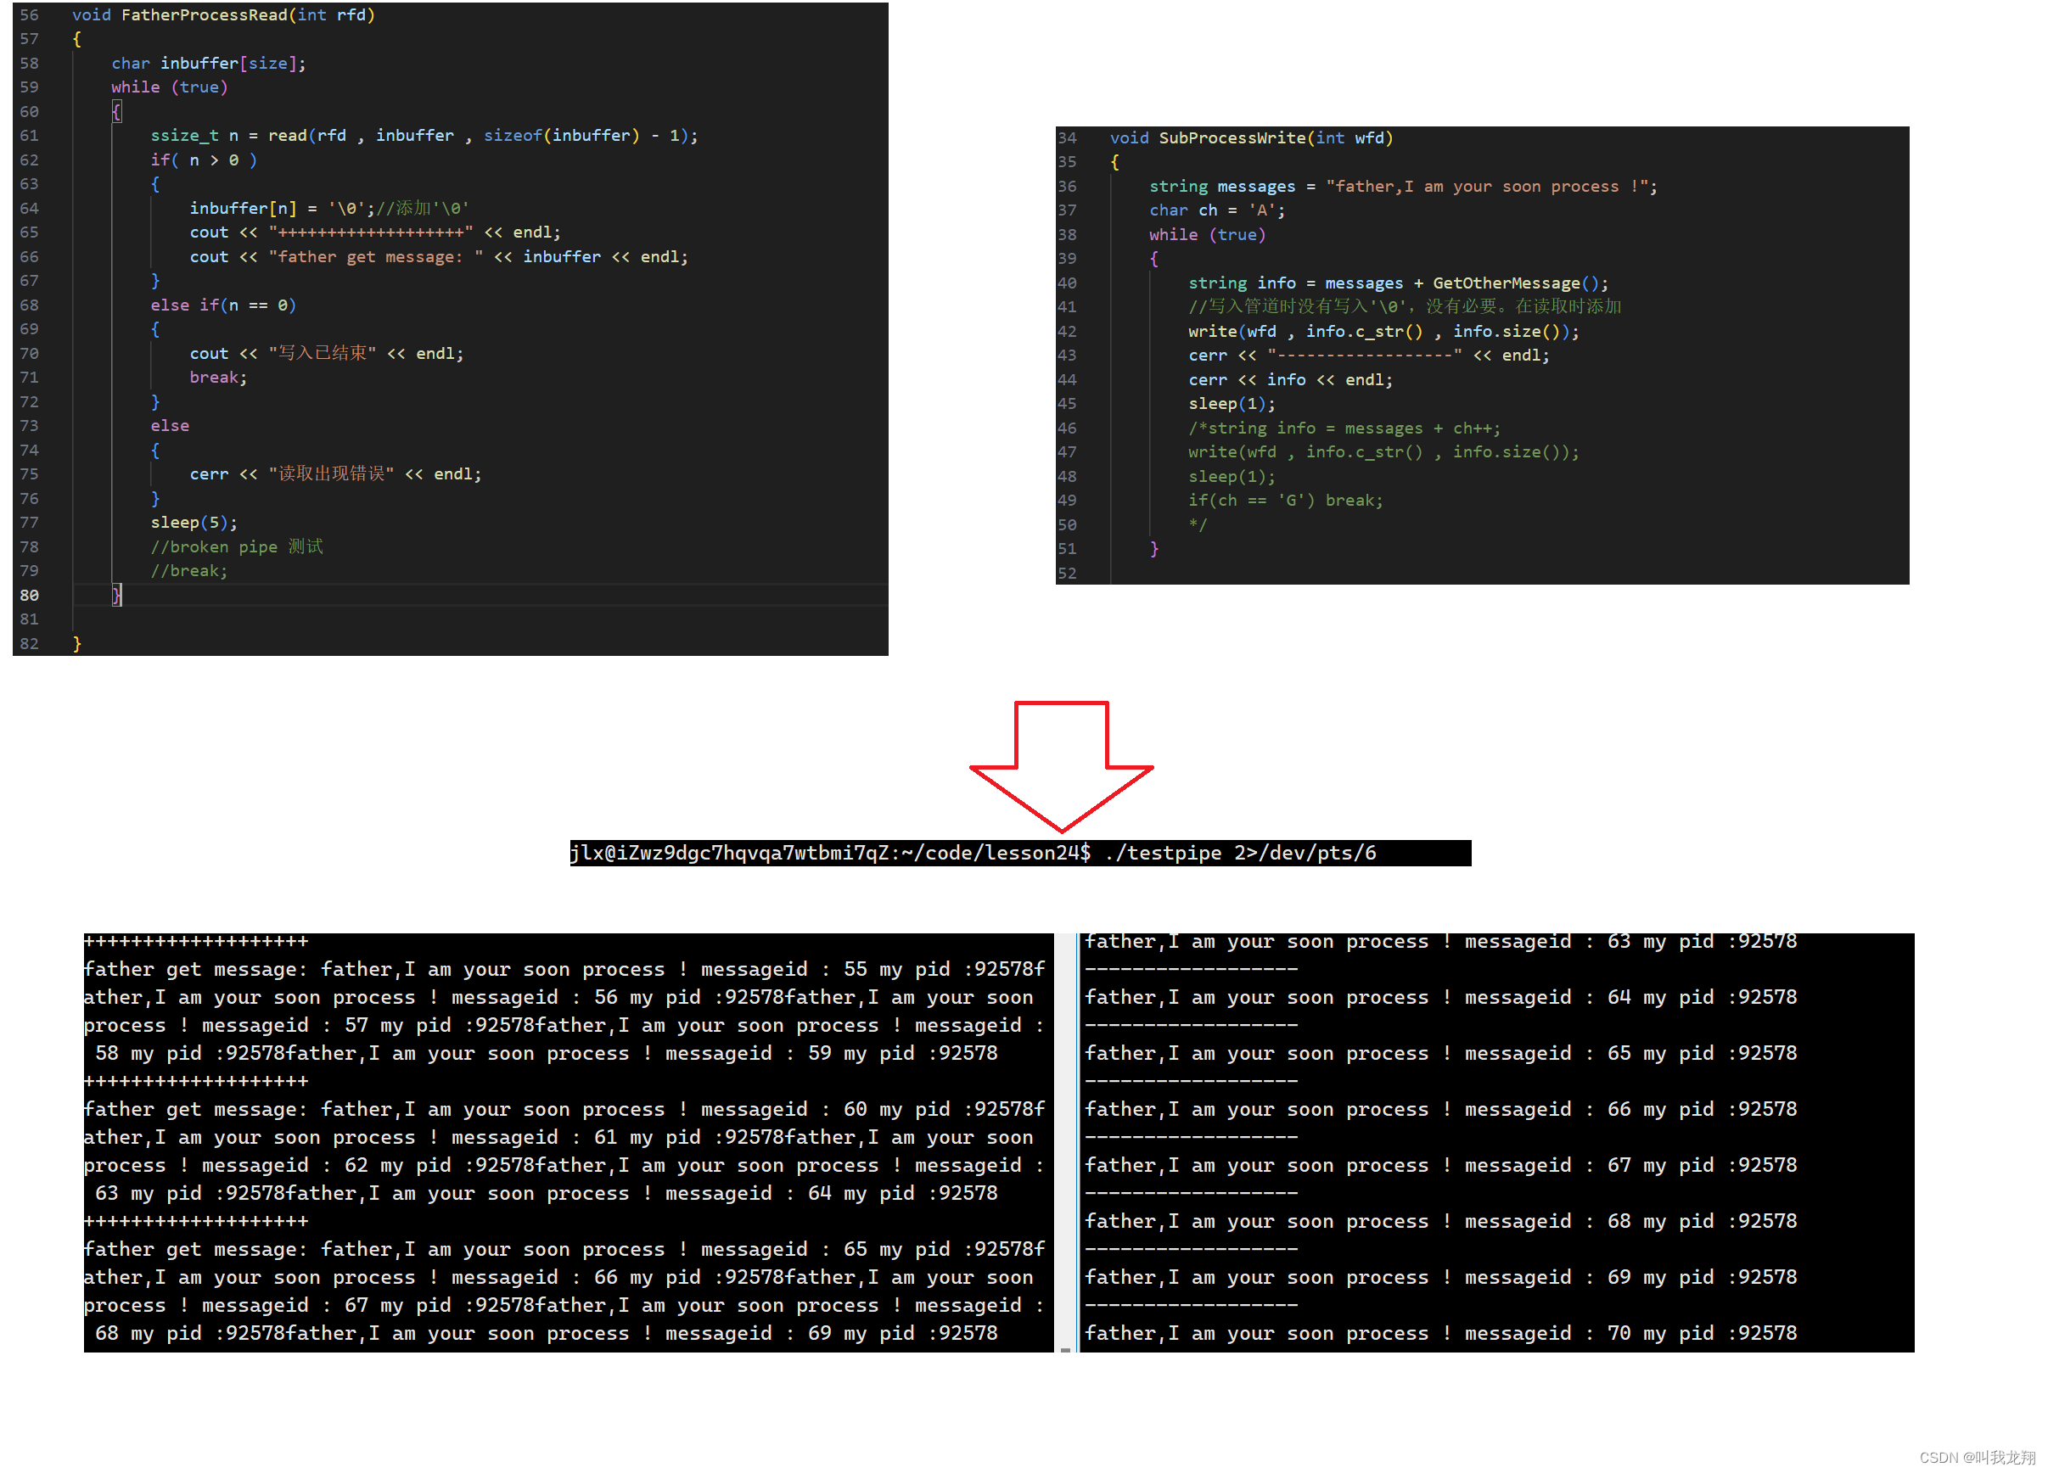
Task: Click the cout line printing plus signs
Action: point(375,232)
